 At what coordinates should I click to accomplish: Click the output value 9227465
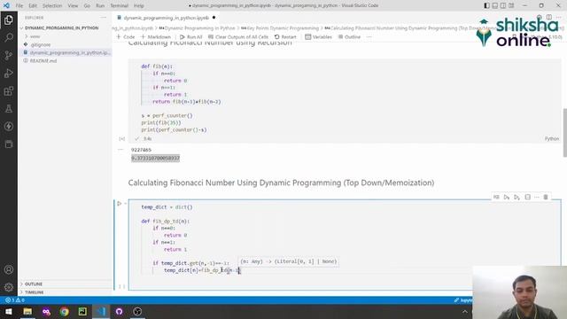point(142,150)
